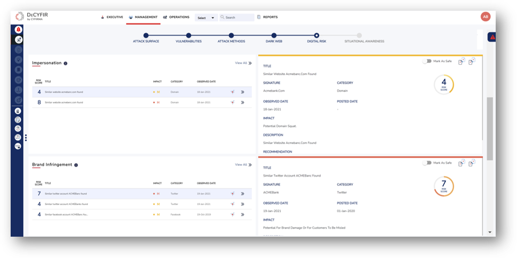Click first export icon in Twitter detail panel
The width and height of the screenshot is (517, 258).
pyautogui.click(x=461, y=164)
